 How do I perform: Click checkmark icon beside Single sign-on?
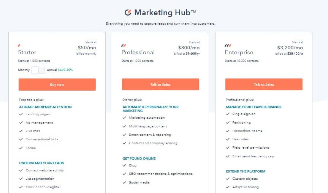tap(227, 114)
